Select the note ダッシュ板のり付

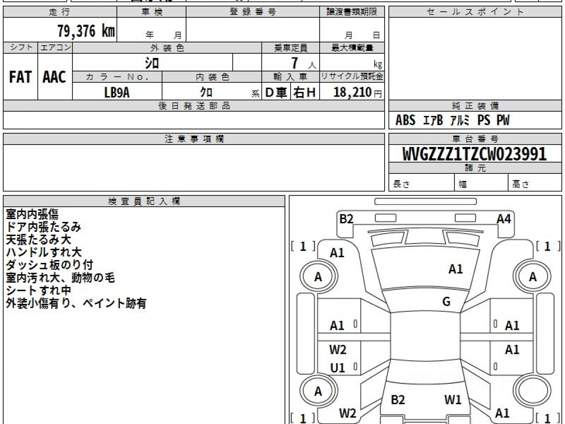(x=49, y=265)
